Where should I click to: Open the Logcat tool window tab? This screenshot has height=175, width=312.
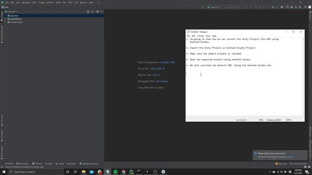[x=59, y=164]
